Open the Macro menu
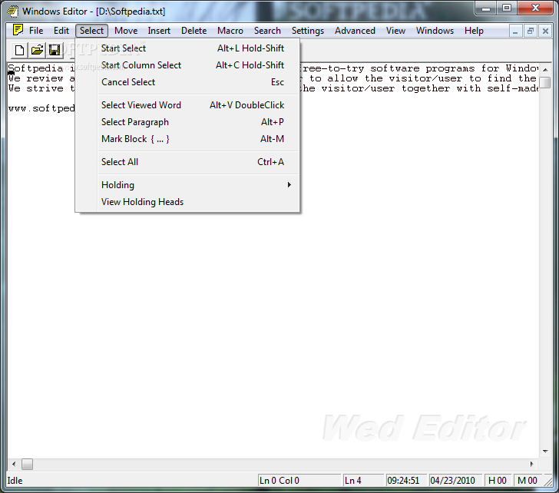Screen dimensions: 559x493 (230, 31)
